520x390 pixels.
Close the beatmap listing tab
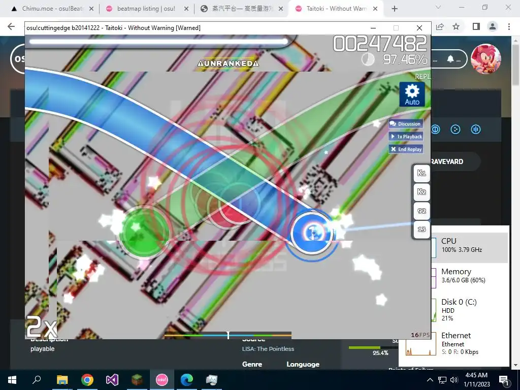(186, 9)
